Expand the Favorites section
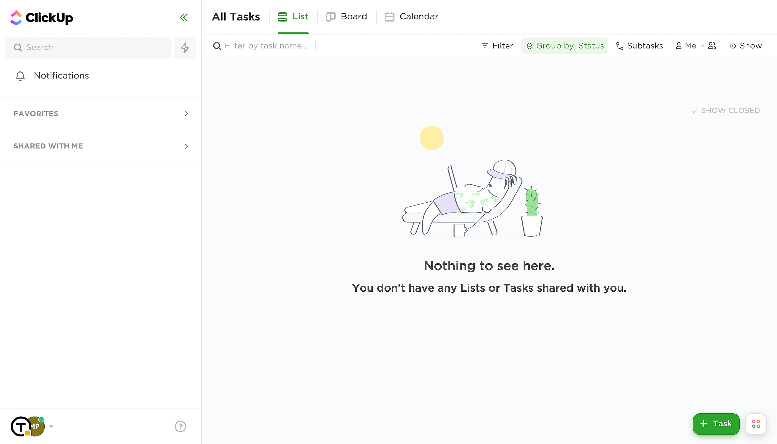This screenshot has width=777, height=444. (100, 114)
